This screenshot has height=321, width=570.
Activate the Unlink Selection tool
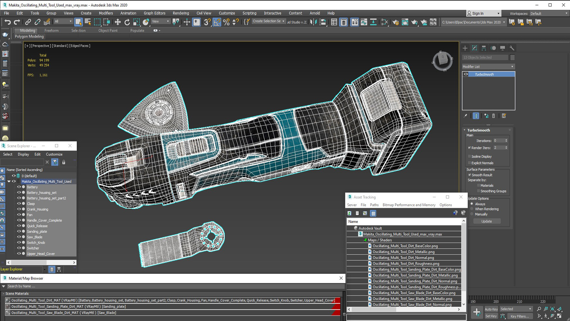[37, 22]
